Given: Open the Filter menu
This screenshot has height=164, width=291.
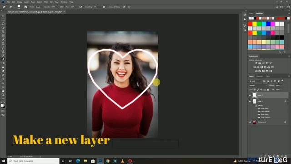Looking at the screenshot, I should [x=46, y=2].
